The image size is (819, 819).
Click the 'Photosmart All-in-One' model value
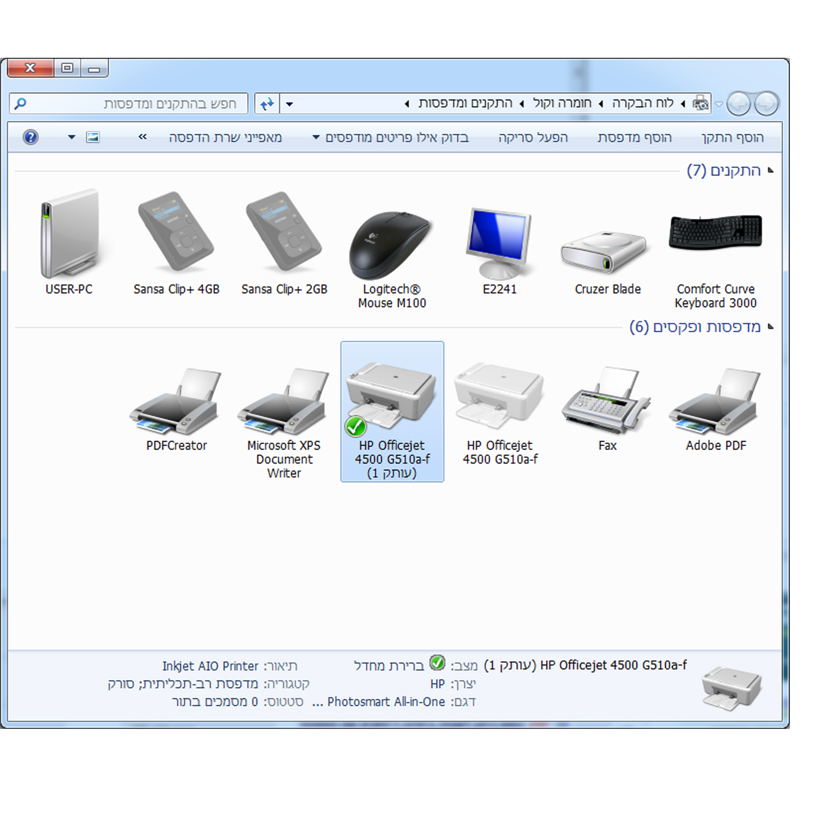(379, 702)
